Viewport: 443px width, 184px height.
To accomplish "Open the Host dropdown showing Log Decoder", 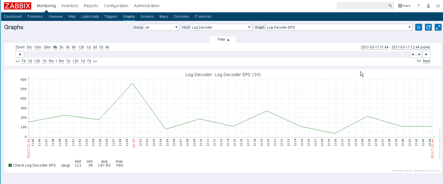I will [221, 27].
